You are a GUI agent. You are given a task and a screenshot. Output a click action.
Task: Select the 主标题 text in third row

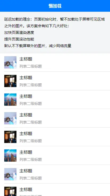26,96
